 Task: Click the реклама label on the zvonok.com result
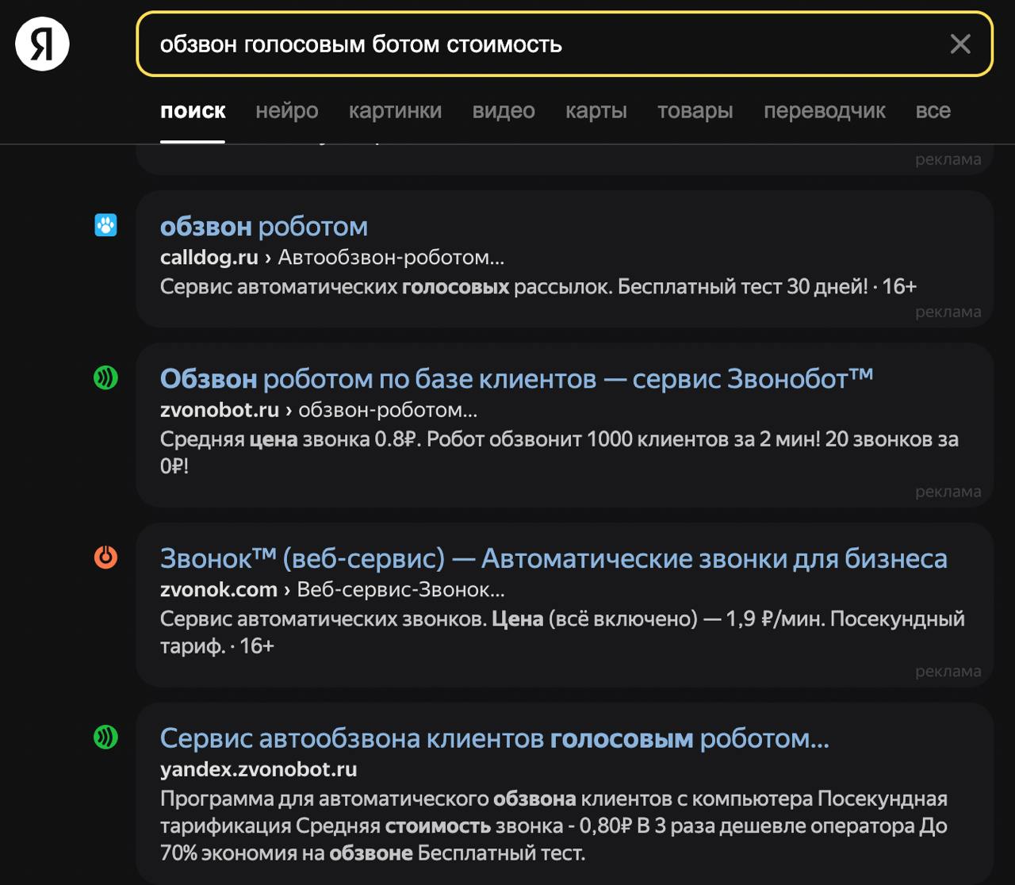[948, 672]
